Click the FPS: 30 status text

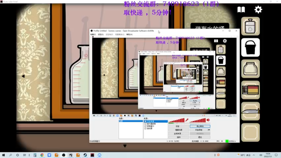(220, 141)
